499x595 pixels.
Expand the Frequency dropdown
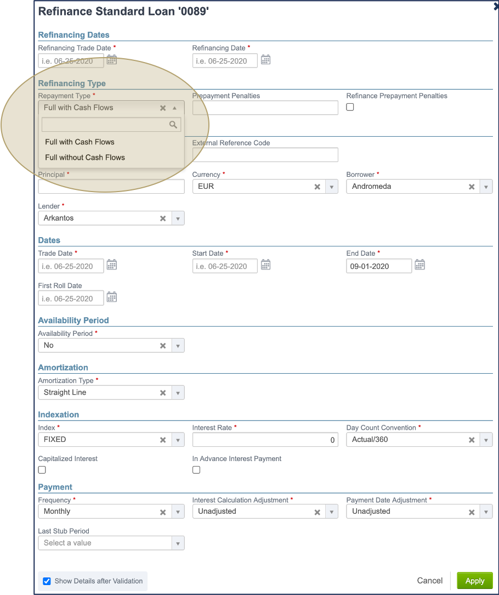coord(178,512)
